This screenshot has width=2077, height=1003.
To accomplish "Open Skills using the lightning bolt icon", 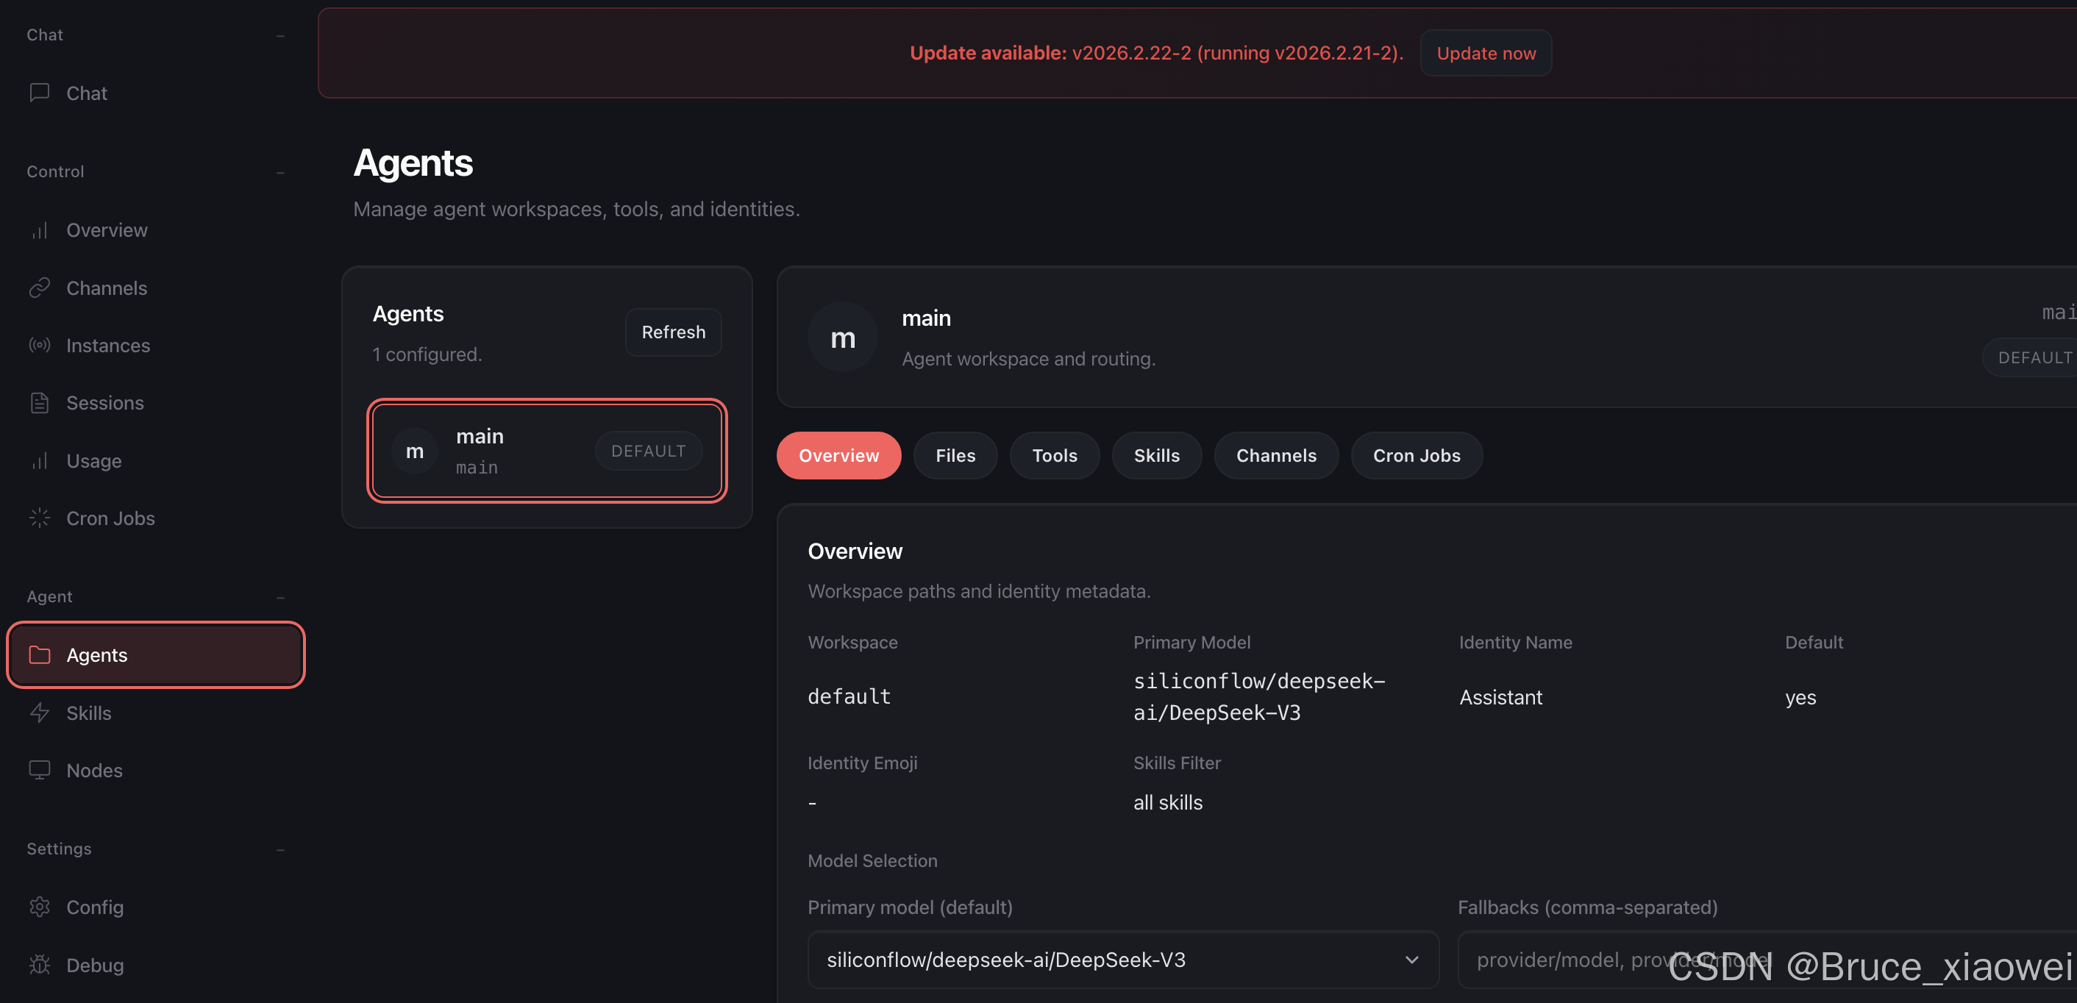I will pos(40,713).
